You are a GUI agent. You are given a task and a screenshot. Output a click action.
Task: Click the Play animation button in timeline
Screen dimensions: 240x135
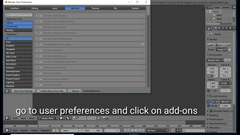point(136,130)
